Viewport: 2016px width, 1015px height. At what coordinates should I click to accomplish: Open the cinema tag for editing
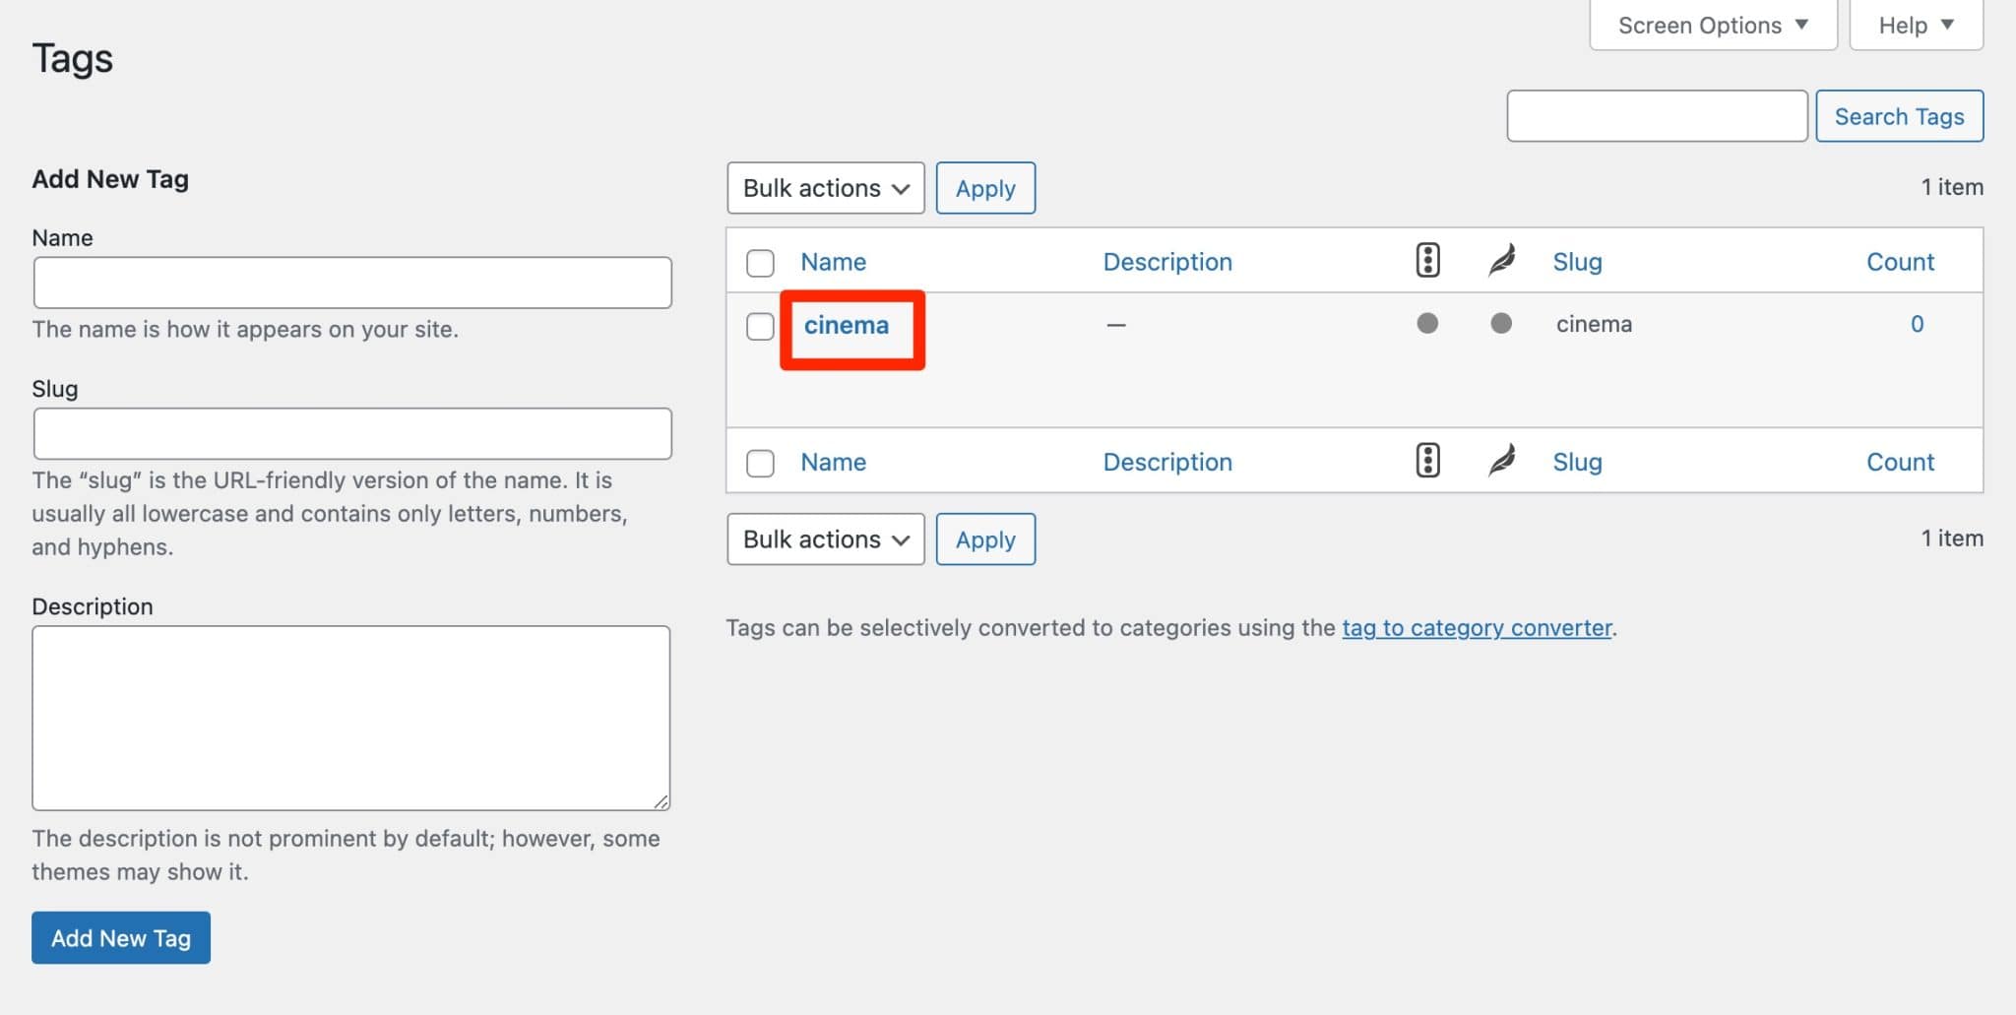click(x=847, y=325)
